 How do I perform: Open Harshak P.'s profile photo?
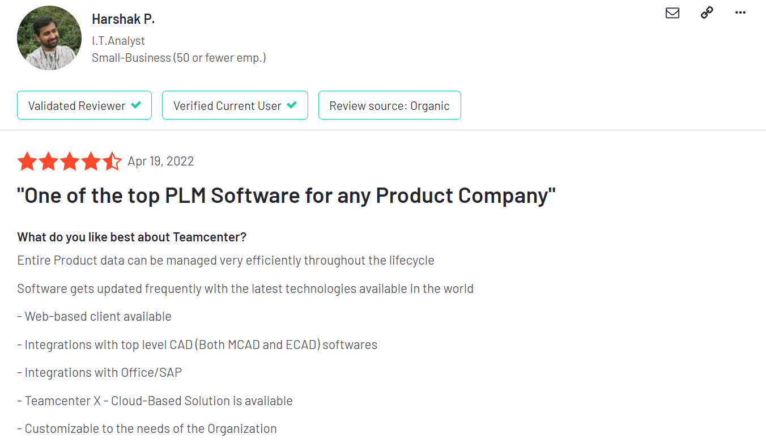(x=50, y=38)
